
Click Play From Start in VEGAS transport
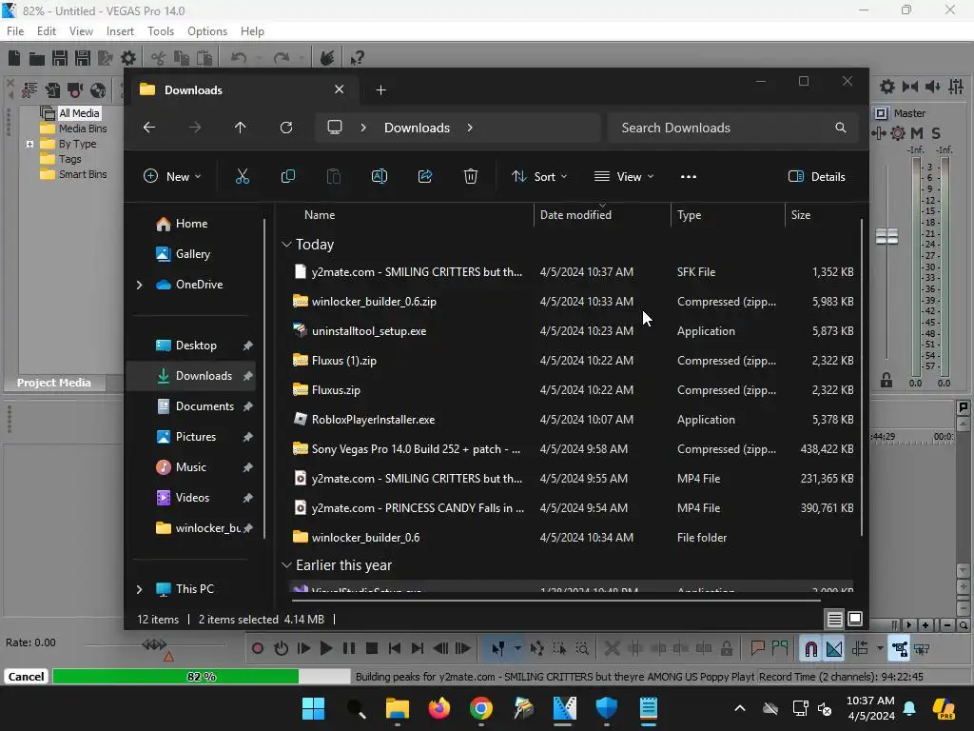coord(303,649)
